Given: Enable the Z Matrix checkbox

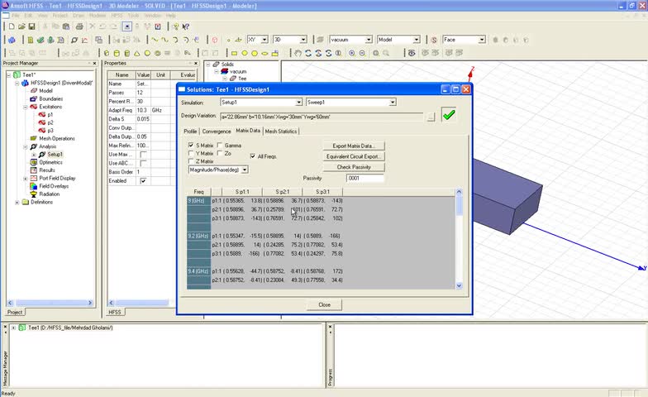Looking at the screenshot, I should 191,160.
